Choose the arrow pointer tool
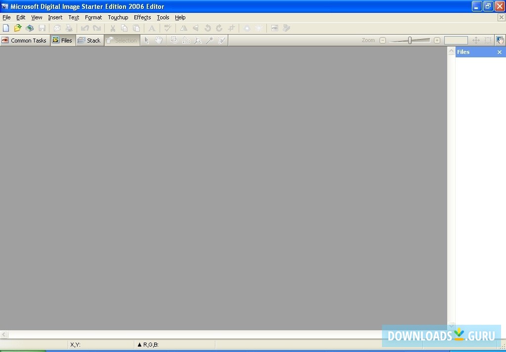Image resolution: width=506 pixels, height=352 pixels. 146,40
